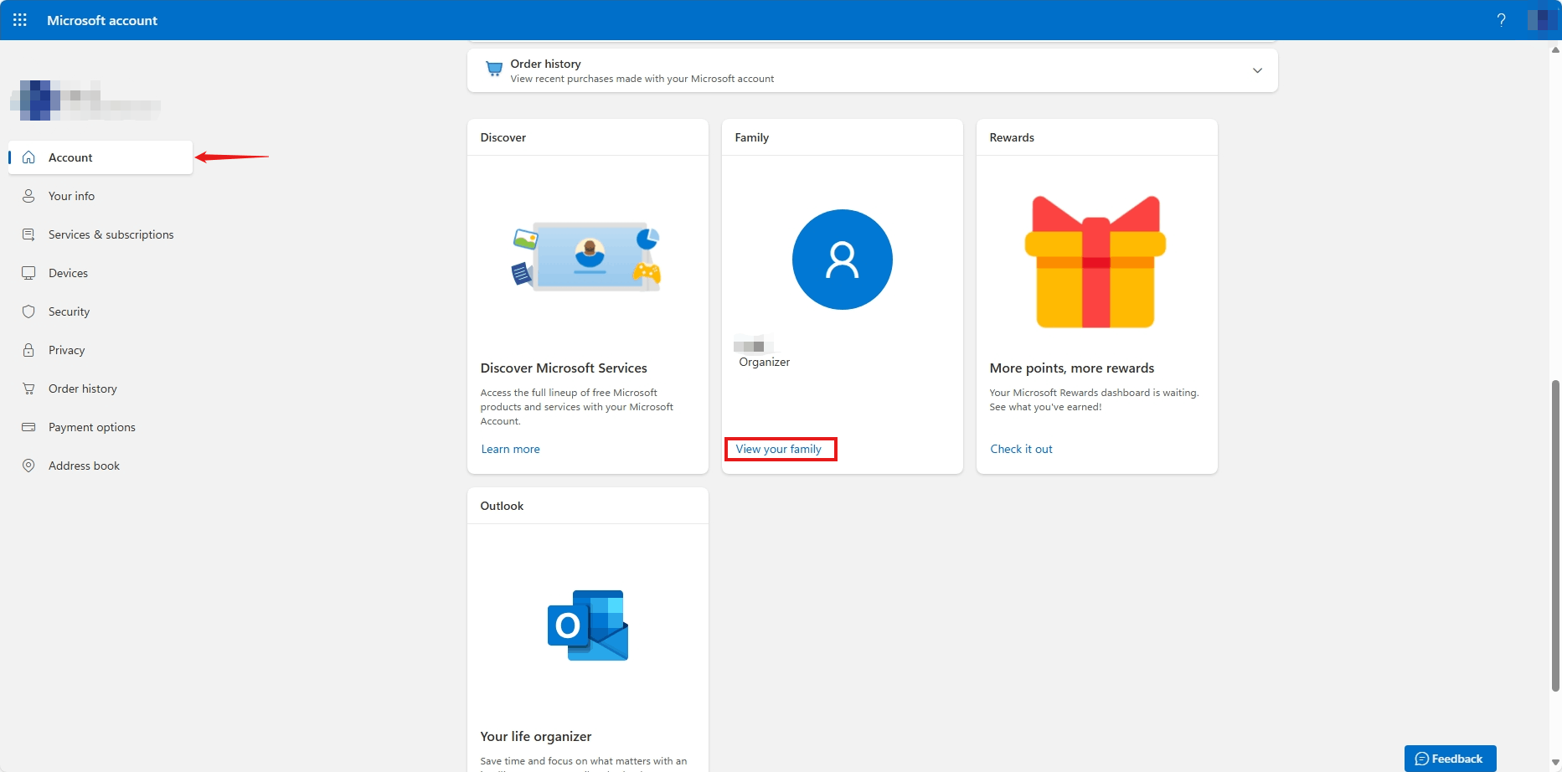The image size is (1562, 772).
Task: Click the Your info person icon
Action: pos(28,196)
